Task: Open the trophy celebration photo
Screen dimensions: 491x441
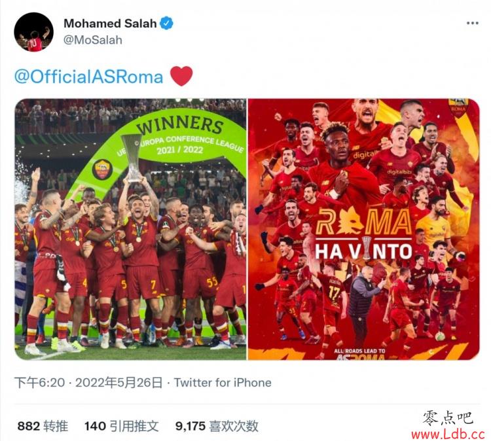Action: point(130,229)
